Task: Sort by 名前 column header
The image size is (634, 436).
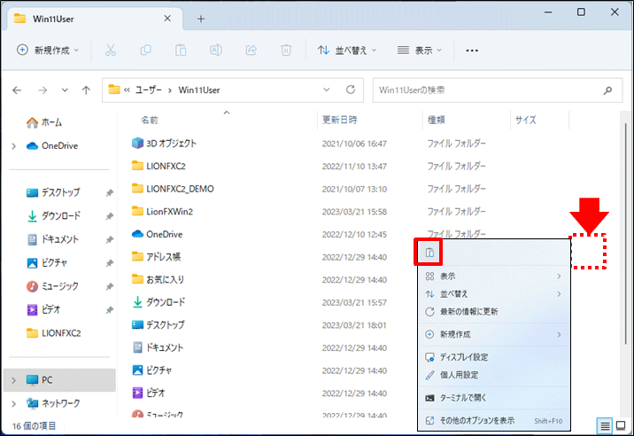Action: (149, 120)
